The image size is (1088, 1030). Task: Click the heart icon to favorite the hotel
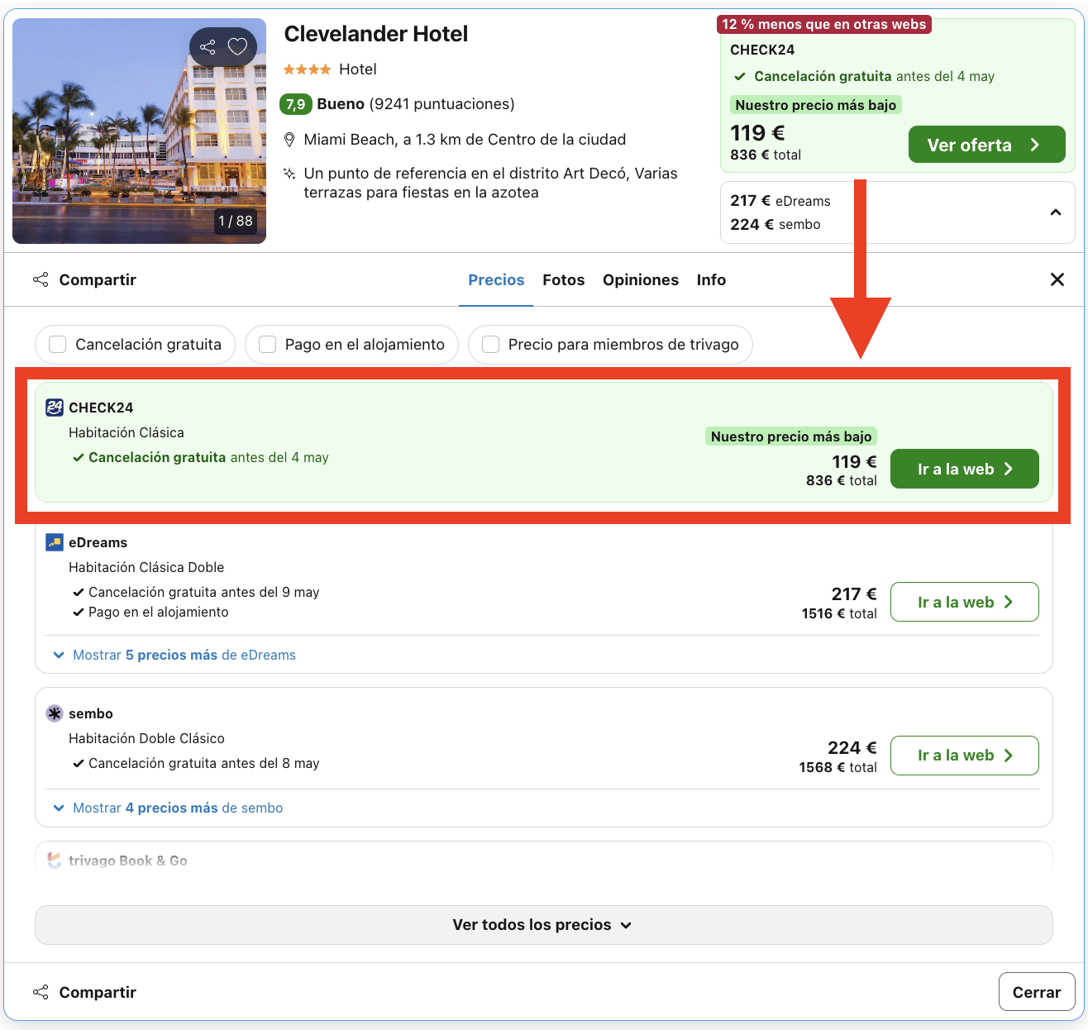237,47
